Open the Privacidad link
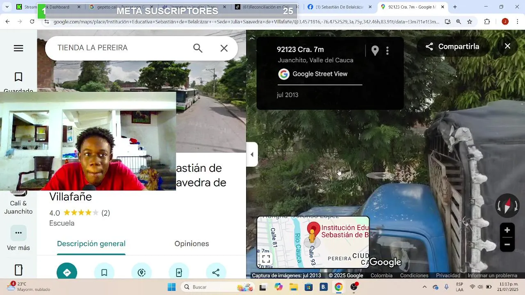 click(x=448, y=276)
